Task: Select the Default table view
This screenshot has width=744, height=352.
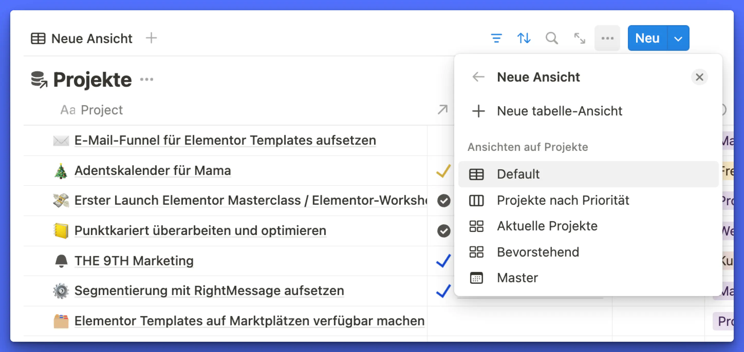Action: point(518,174)
